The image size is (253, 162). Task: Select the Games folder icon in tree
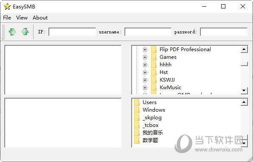pos(154,57)
